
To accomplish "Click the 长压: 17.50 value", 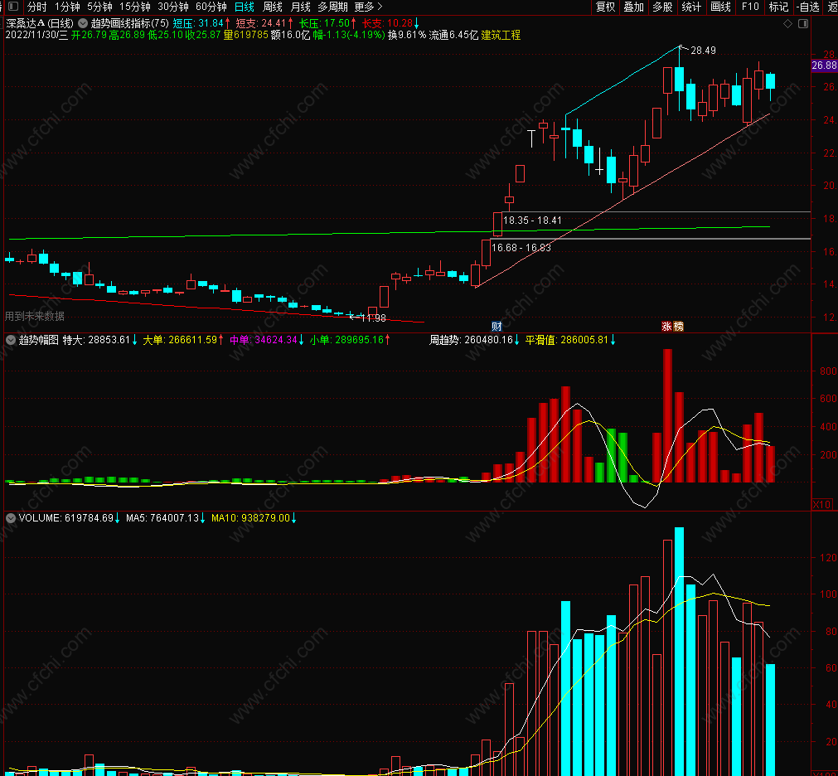I will pos(327,23).
